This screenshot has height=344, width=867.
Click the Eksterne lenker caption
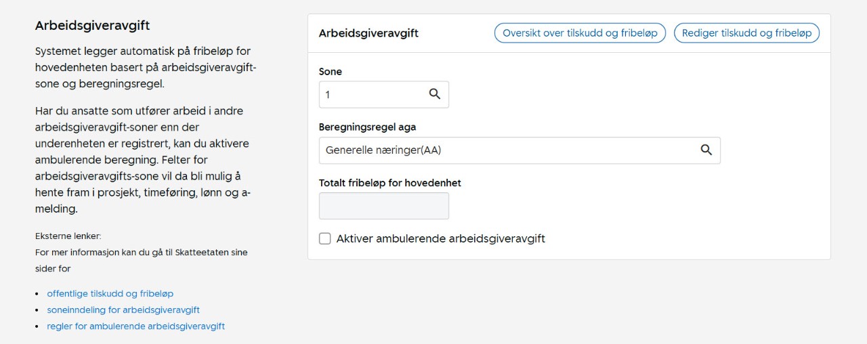pos(68,236)
